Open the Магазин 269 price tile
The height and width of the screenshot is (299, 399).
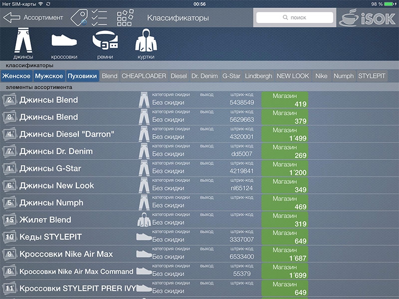click(285, 151)
